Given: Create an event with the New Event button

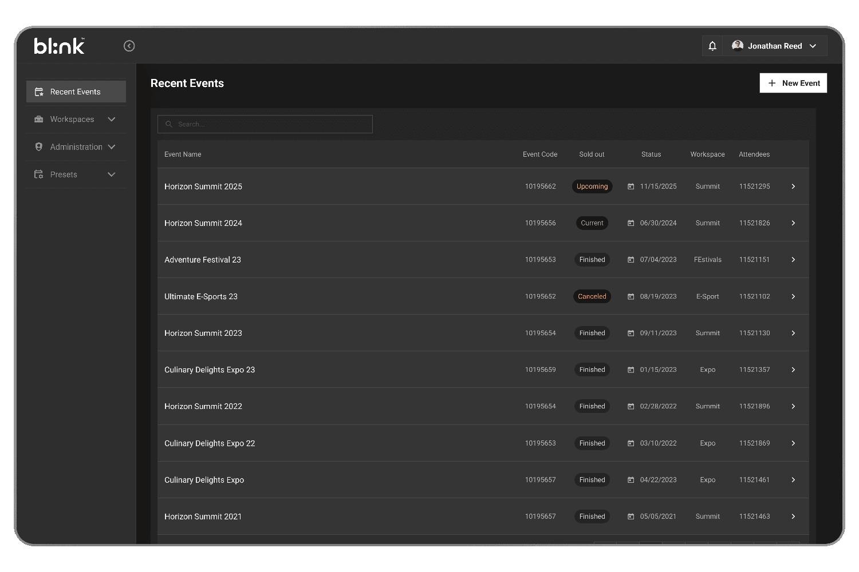Looking at the screenshot, I should (793, 83).
